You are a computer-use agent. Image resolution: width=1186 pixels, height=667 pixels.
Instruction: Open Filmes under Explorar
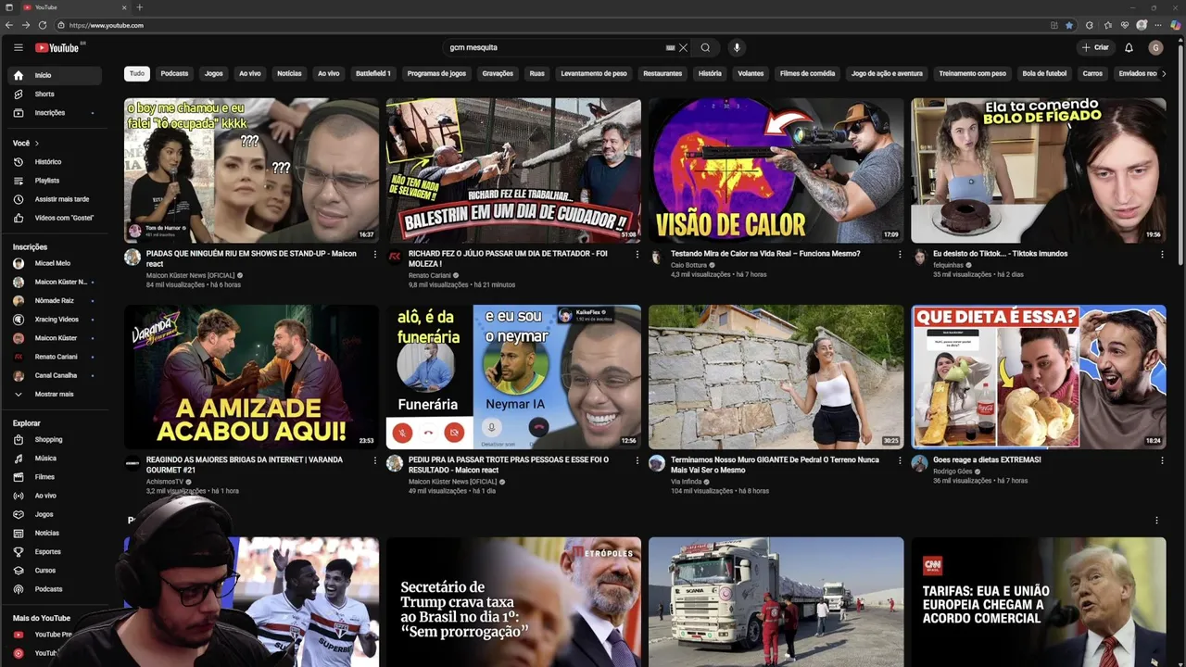[55, 477]
